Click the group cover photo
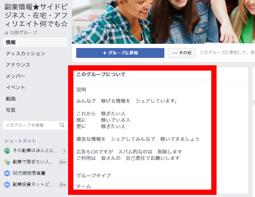The width and height of the screenshot is (255, 197). (163, 22)
